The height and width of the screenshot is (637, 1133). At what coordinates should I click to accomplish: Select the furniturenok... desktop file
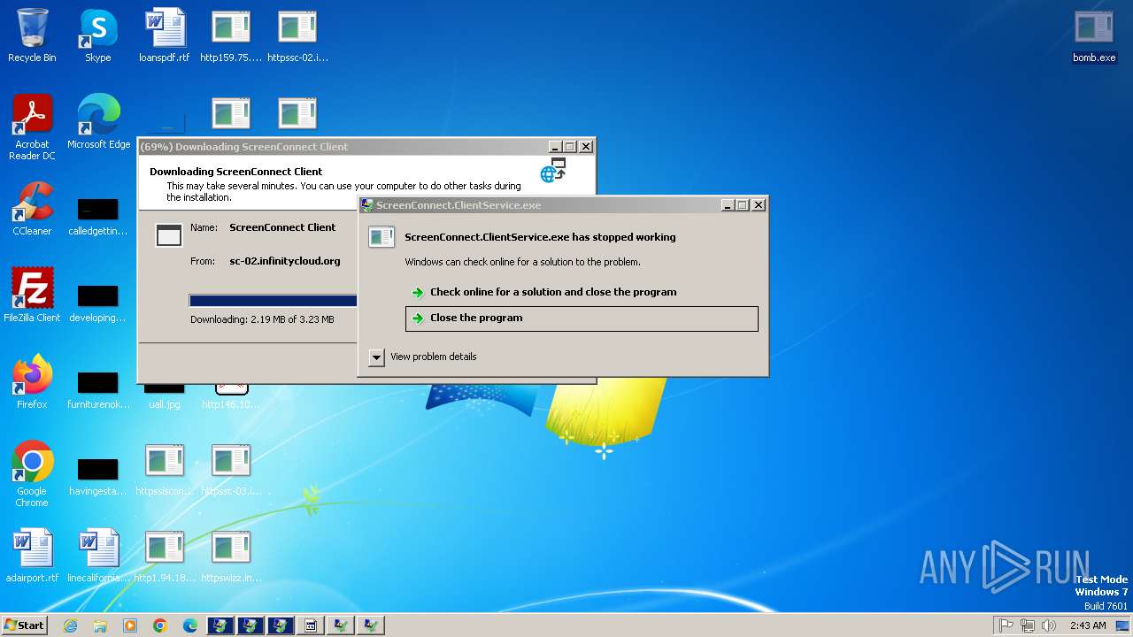pyautogui.click(x=97, y=391)
